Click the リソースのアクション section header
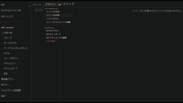Image resolution: width=183 pixels, height=103 pixels. tap(52, 9)
